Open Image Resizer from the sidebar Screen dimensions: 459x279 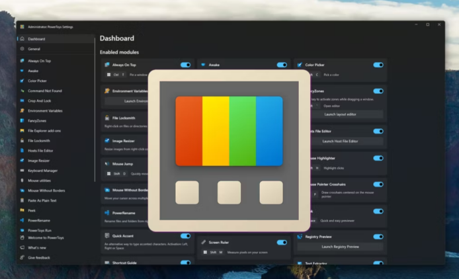(x=56, y=161)
